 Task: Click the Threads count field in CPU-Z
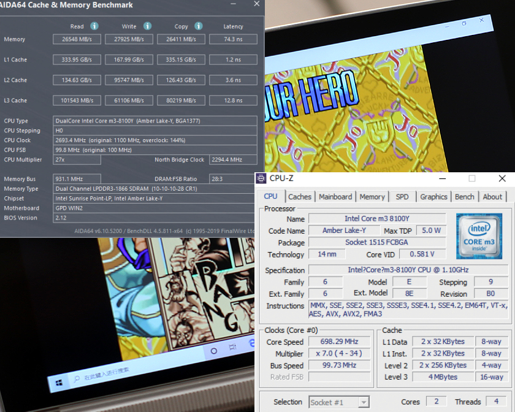pos(496,402)
